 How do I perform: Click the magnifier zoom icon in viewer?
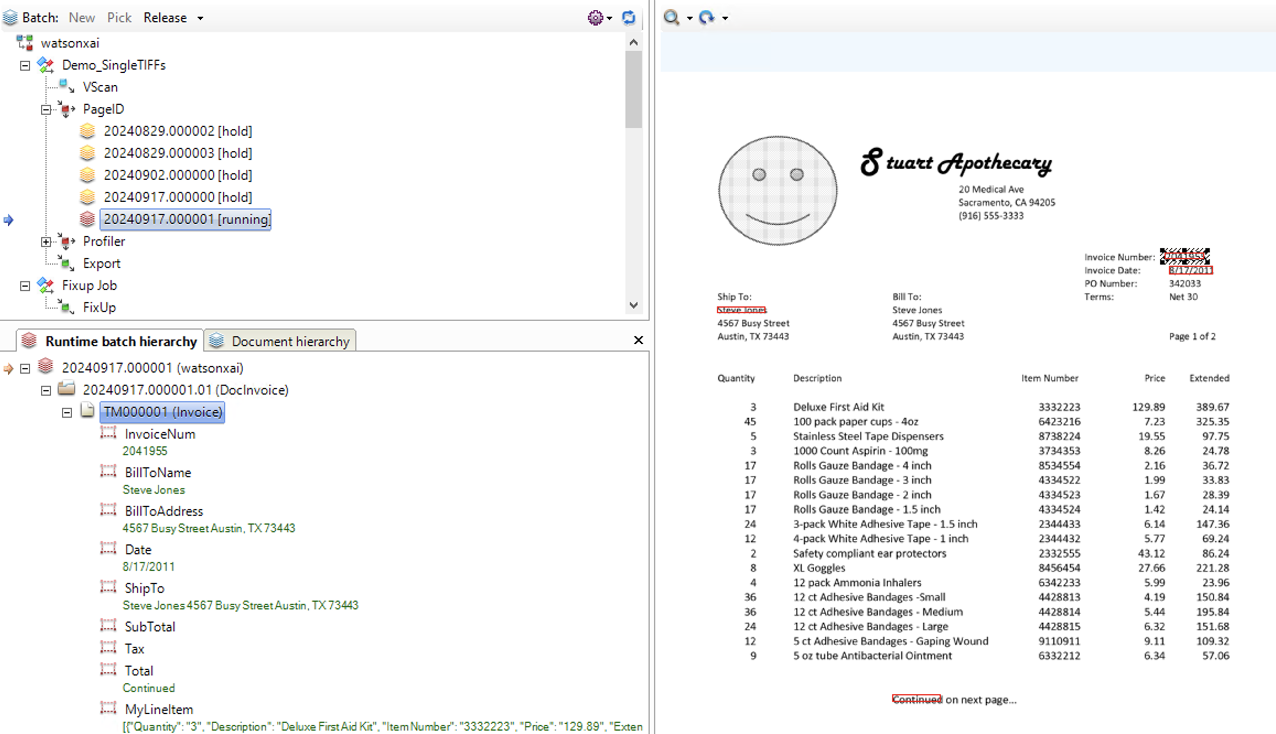[x=671, y=18]
